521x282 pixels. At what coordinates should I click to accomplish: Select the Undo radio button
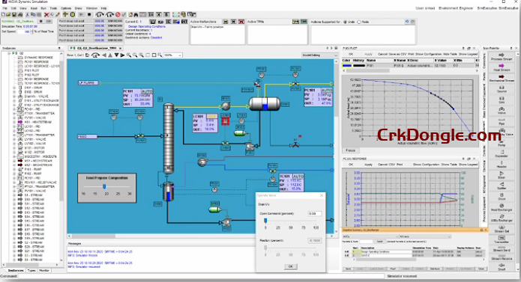(346, 22)
